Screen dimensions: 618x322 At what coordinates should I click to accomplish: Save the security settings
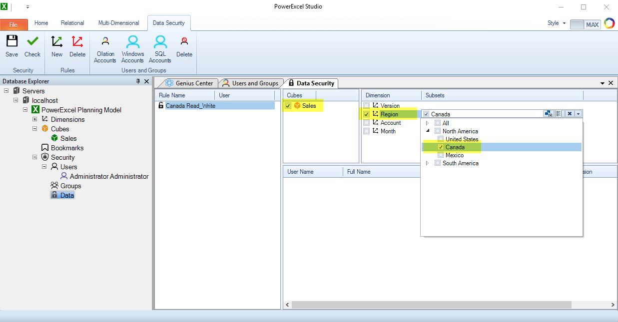[12, 46]
